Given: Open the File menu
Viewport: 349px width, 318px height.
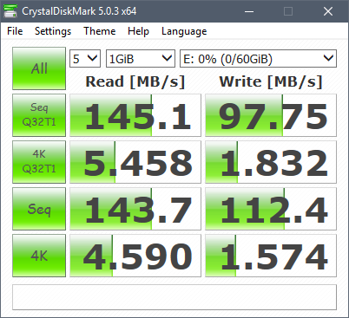Looking at the screenshot, I should pos(15,31).
